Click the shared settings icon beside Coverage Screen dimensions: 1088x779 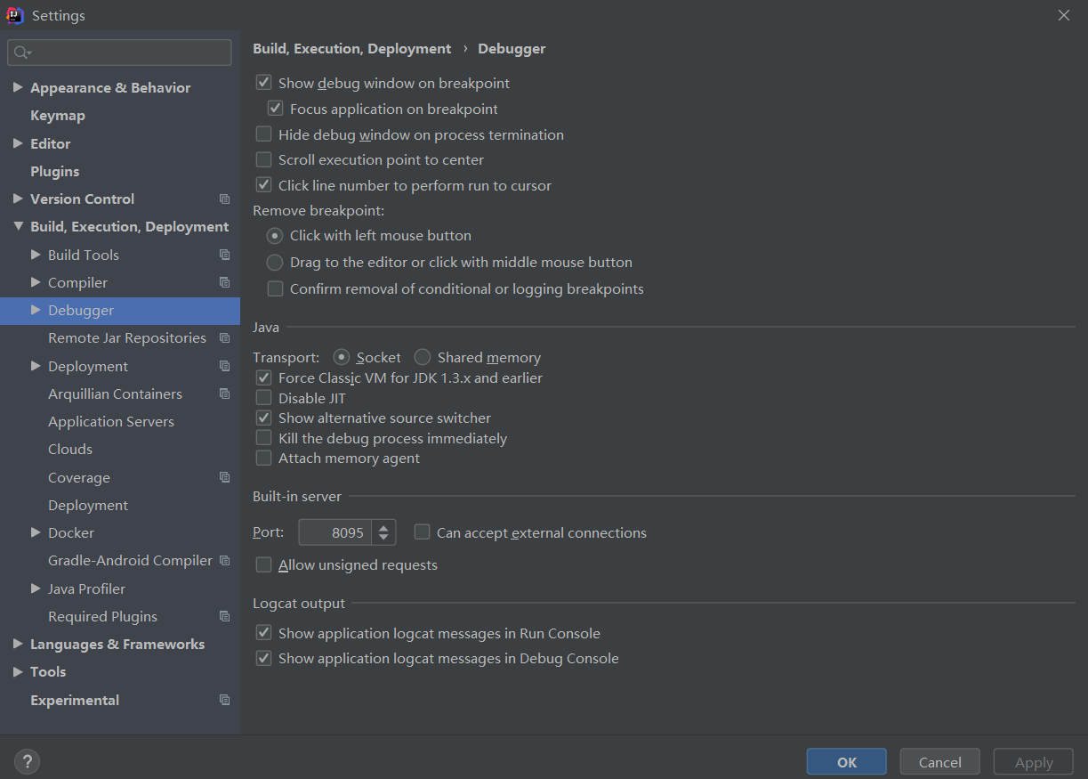pyautogui.click(x=224, y=477)
